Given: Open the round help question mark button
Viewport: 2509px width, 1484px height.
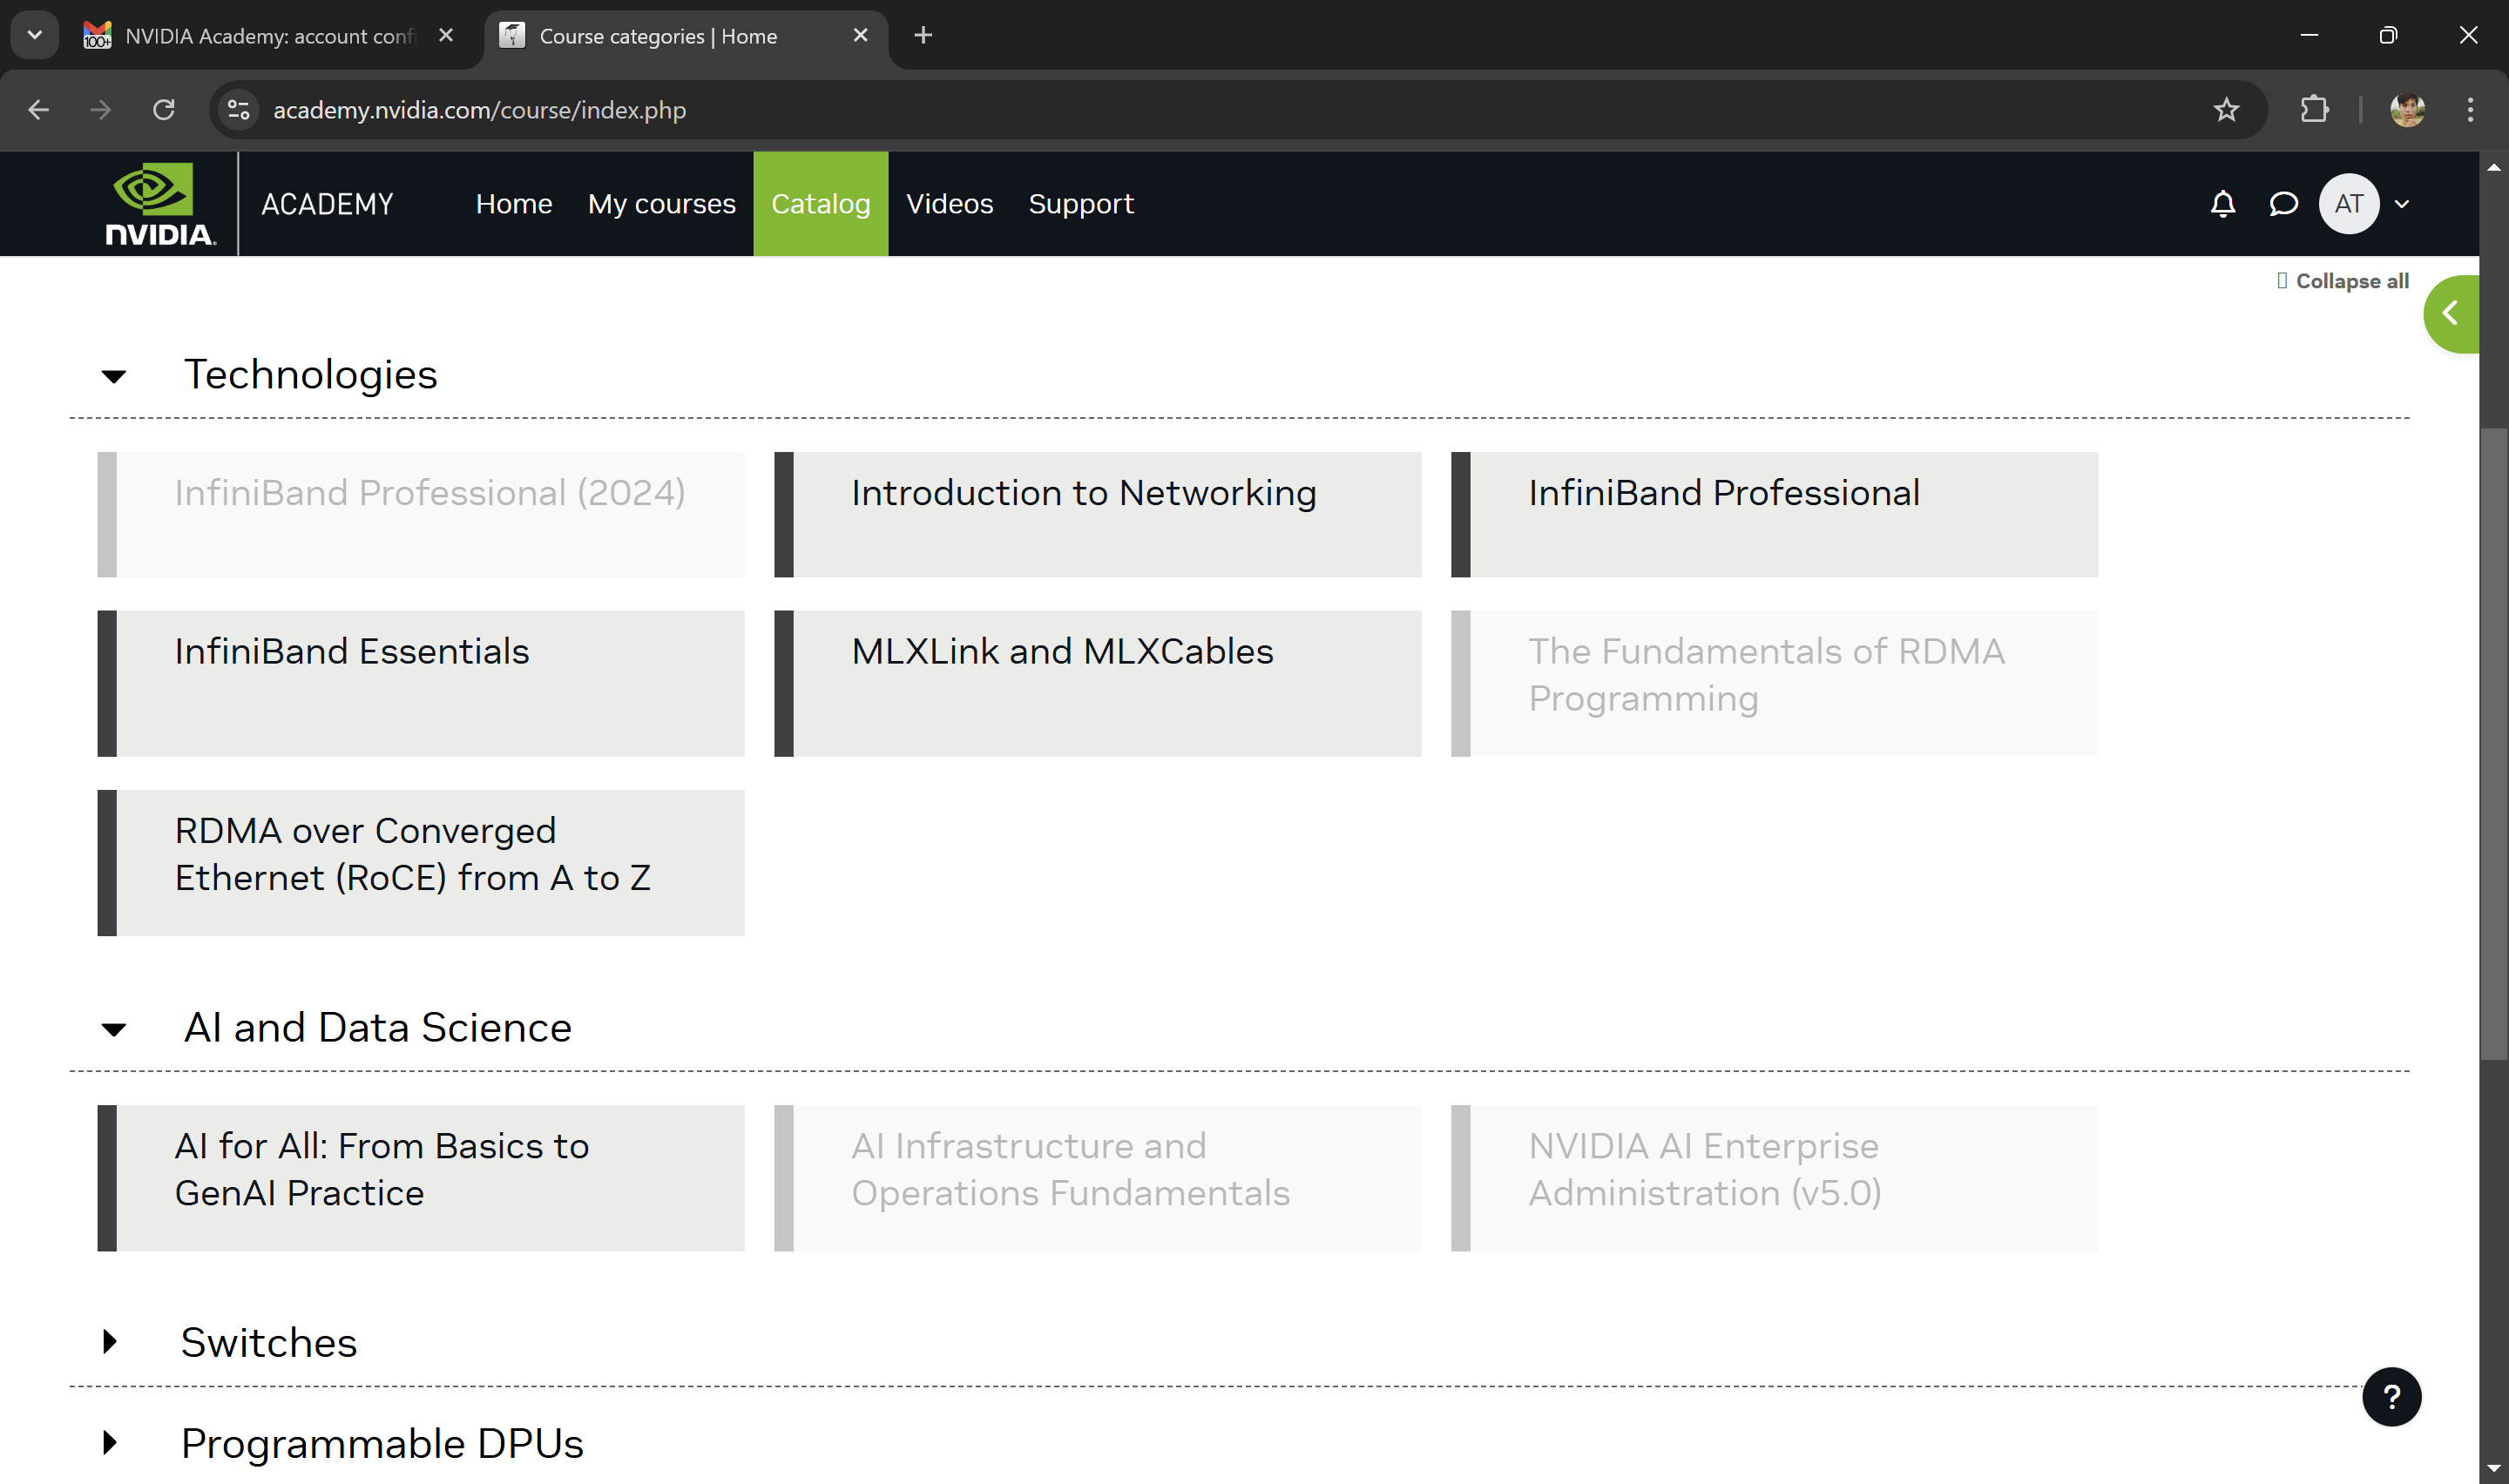Looking at the screenshot, I should pos(2391,1396).
